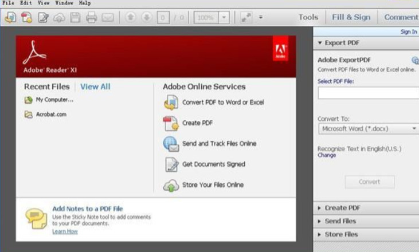Go to next page arrow button

pyautogui.click(x=147, y=17)
